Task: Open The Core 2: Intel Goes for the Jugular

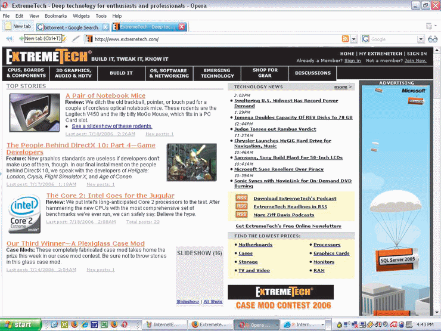Action: click(110, 196)
